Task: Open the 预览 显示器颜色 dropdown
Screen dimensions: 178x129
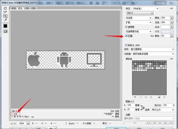Action: tap(152, 49)
